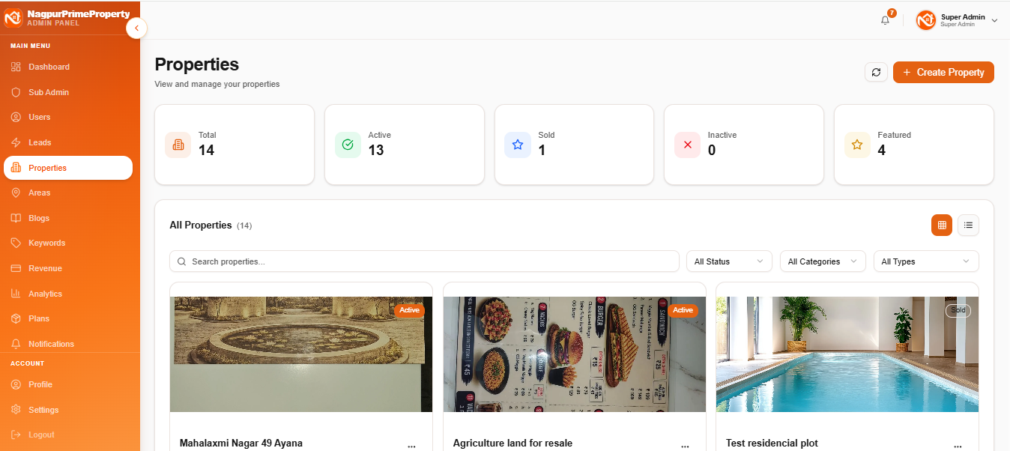Click the refresh properties icon
This screenshot has height=451, width=1010.
877,72
